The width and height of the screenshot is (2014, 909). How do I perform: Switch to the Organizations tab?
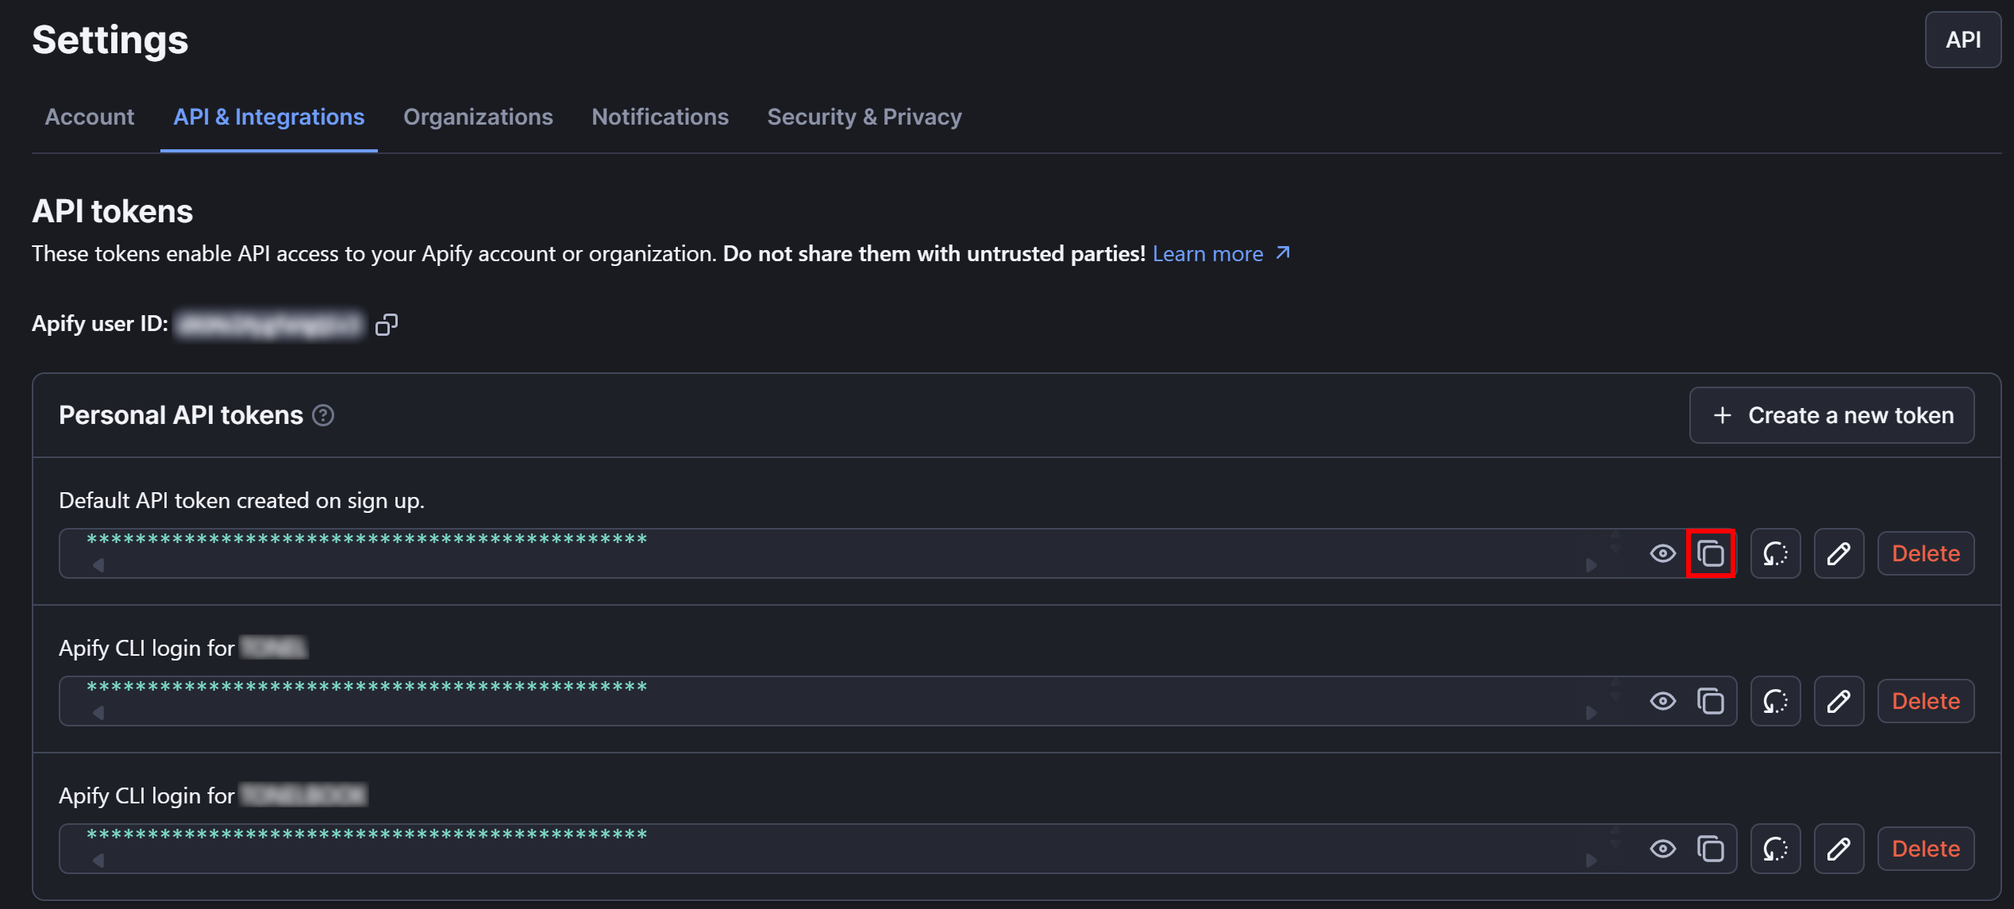[478, 117]
